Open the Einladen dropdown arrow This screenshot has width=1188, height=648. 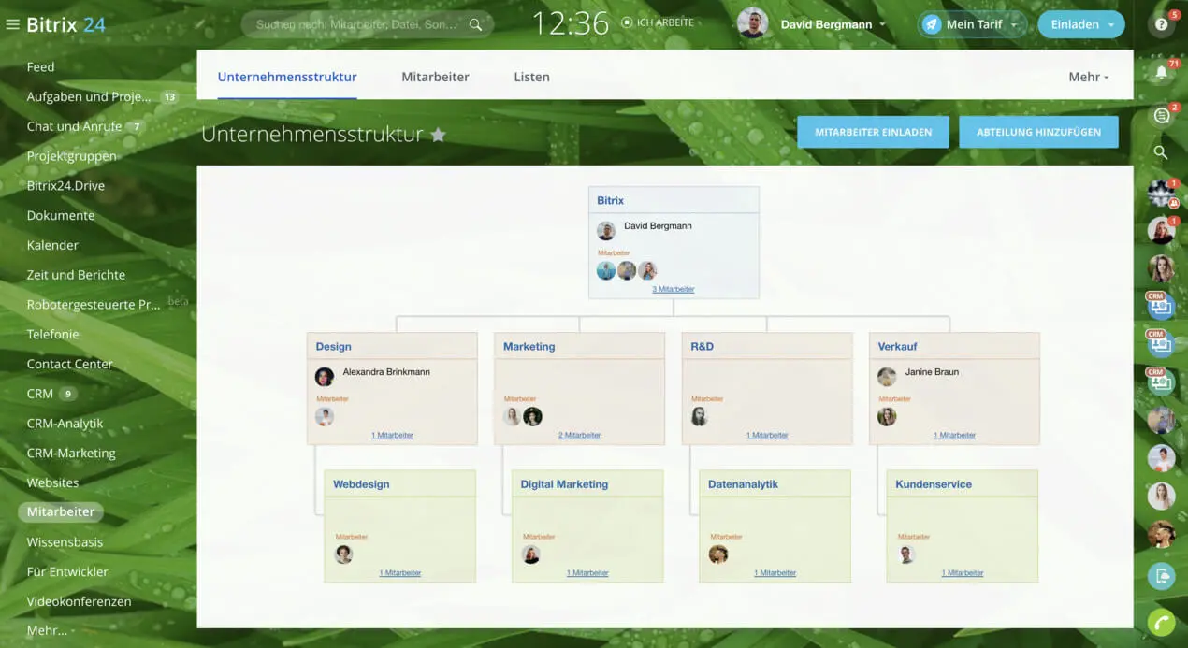coord(1110,25)
